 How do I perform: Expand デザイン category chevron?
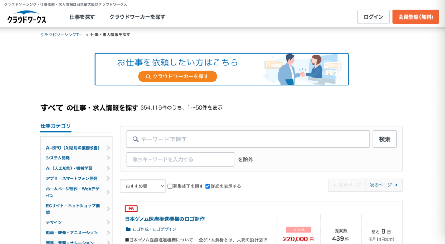coord(108,222)
